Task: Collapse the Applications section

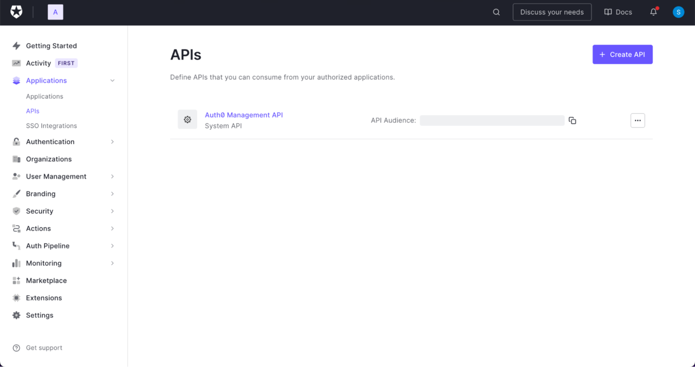Action: [112, 80]
